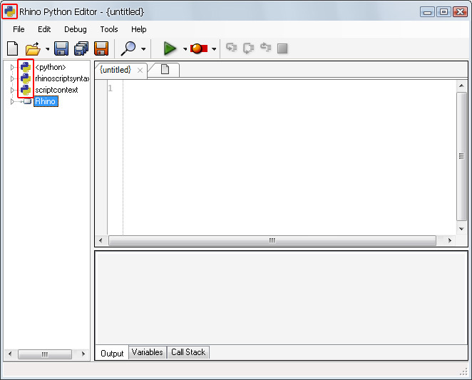The width and height of the screenshot is (472, 380).
Task: Run the script with green play button
Action: tap(170, 48)
